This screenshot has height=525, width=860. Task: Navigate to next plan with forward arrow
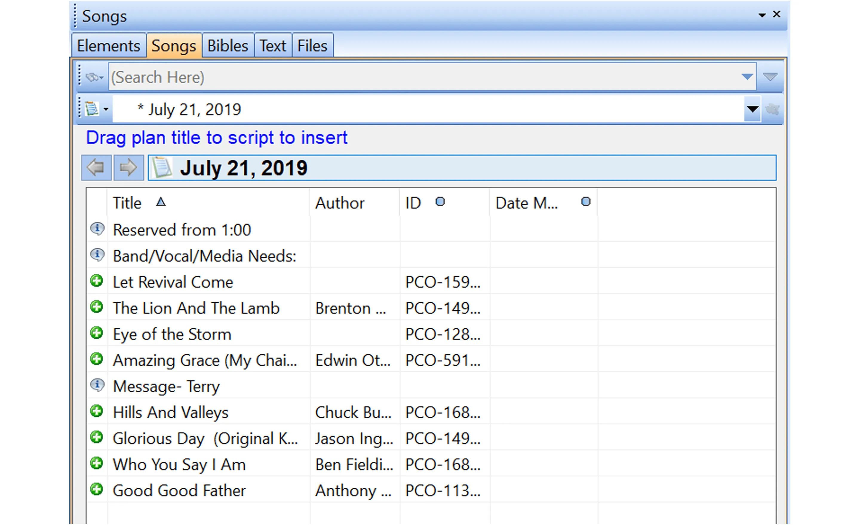[128, 168]
